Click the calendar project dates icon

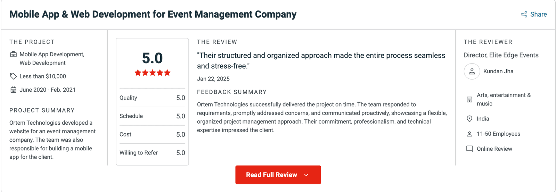point(13,90)
